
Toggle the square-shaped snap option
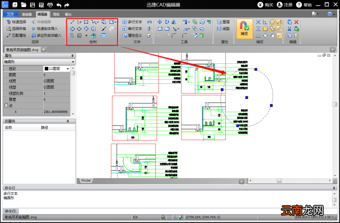(265, 29)
